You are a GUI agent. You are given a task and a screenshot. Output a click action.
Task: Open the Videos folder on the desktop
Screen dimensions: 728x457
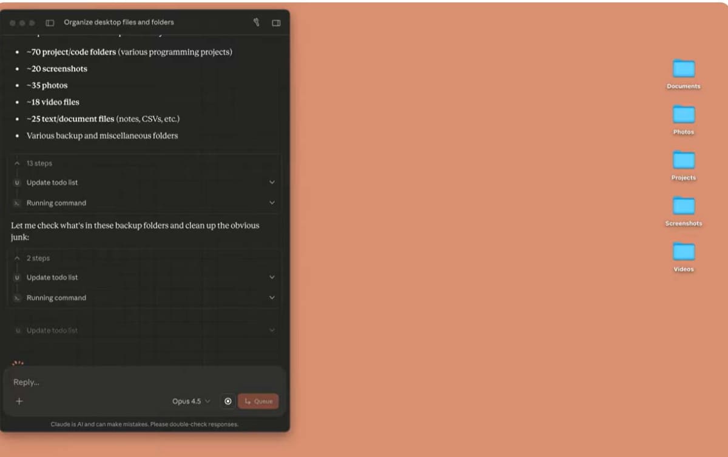point(684,257)
